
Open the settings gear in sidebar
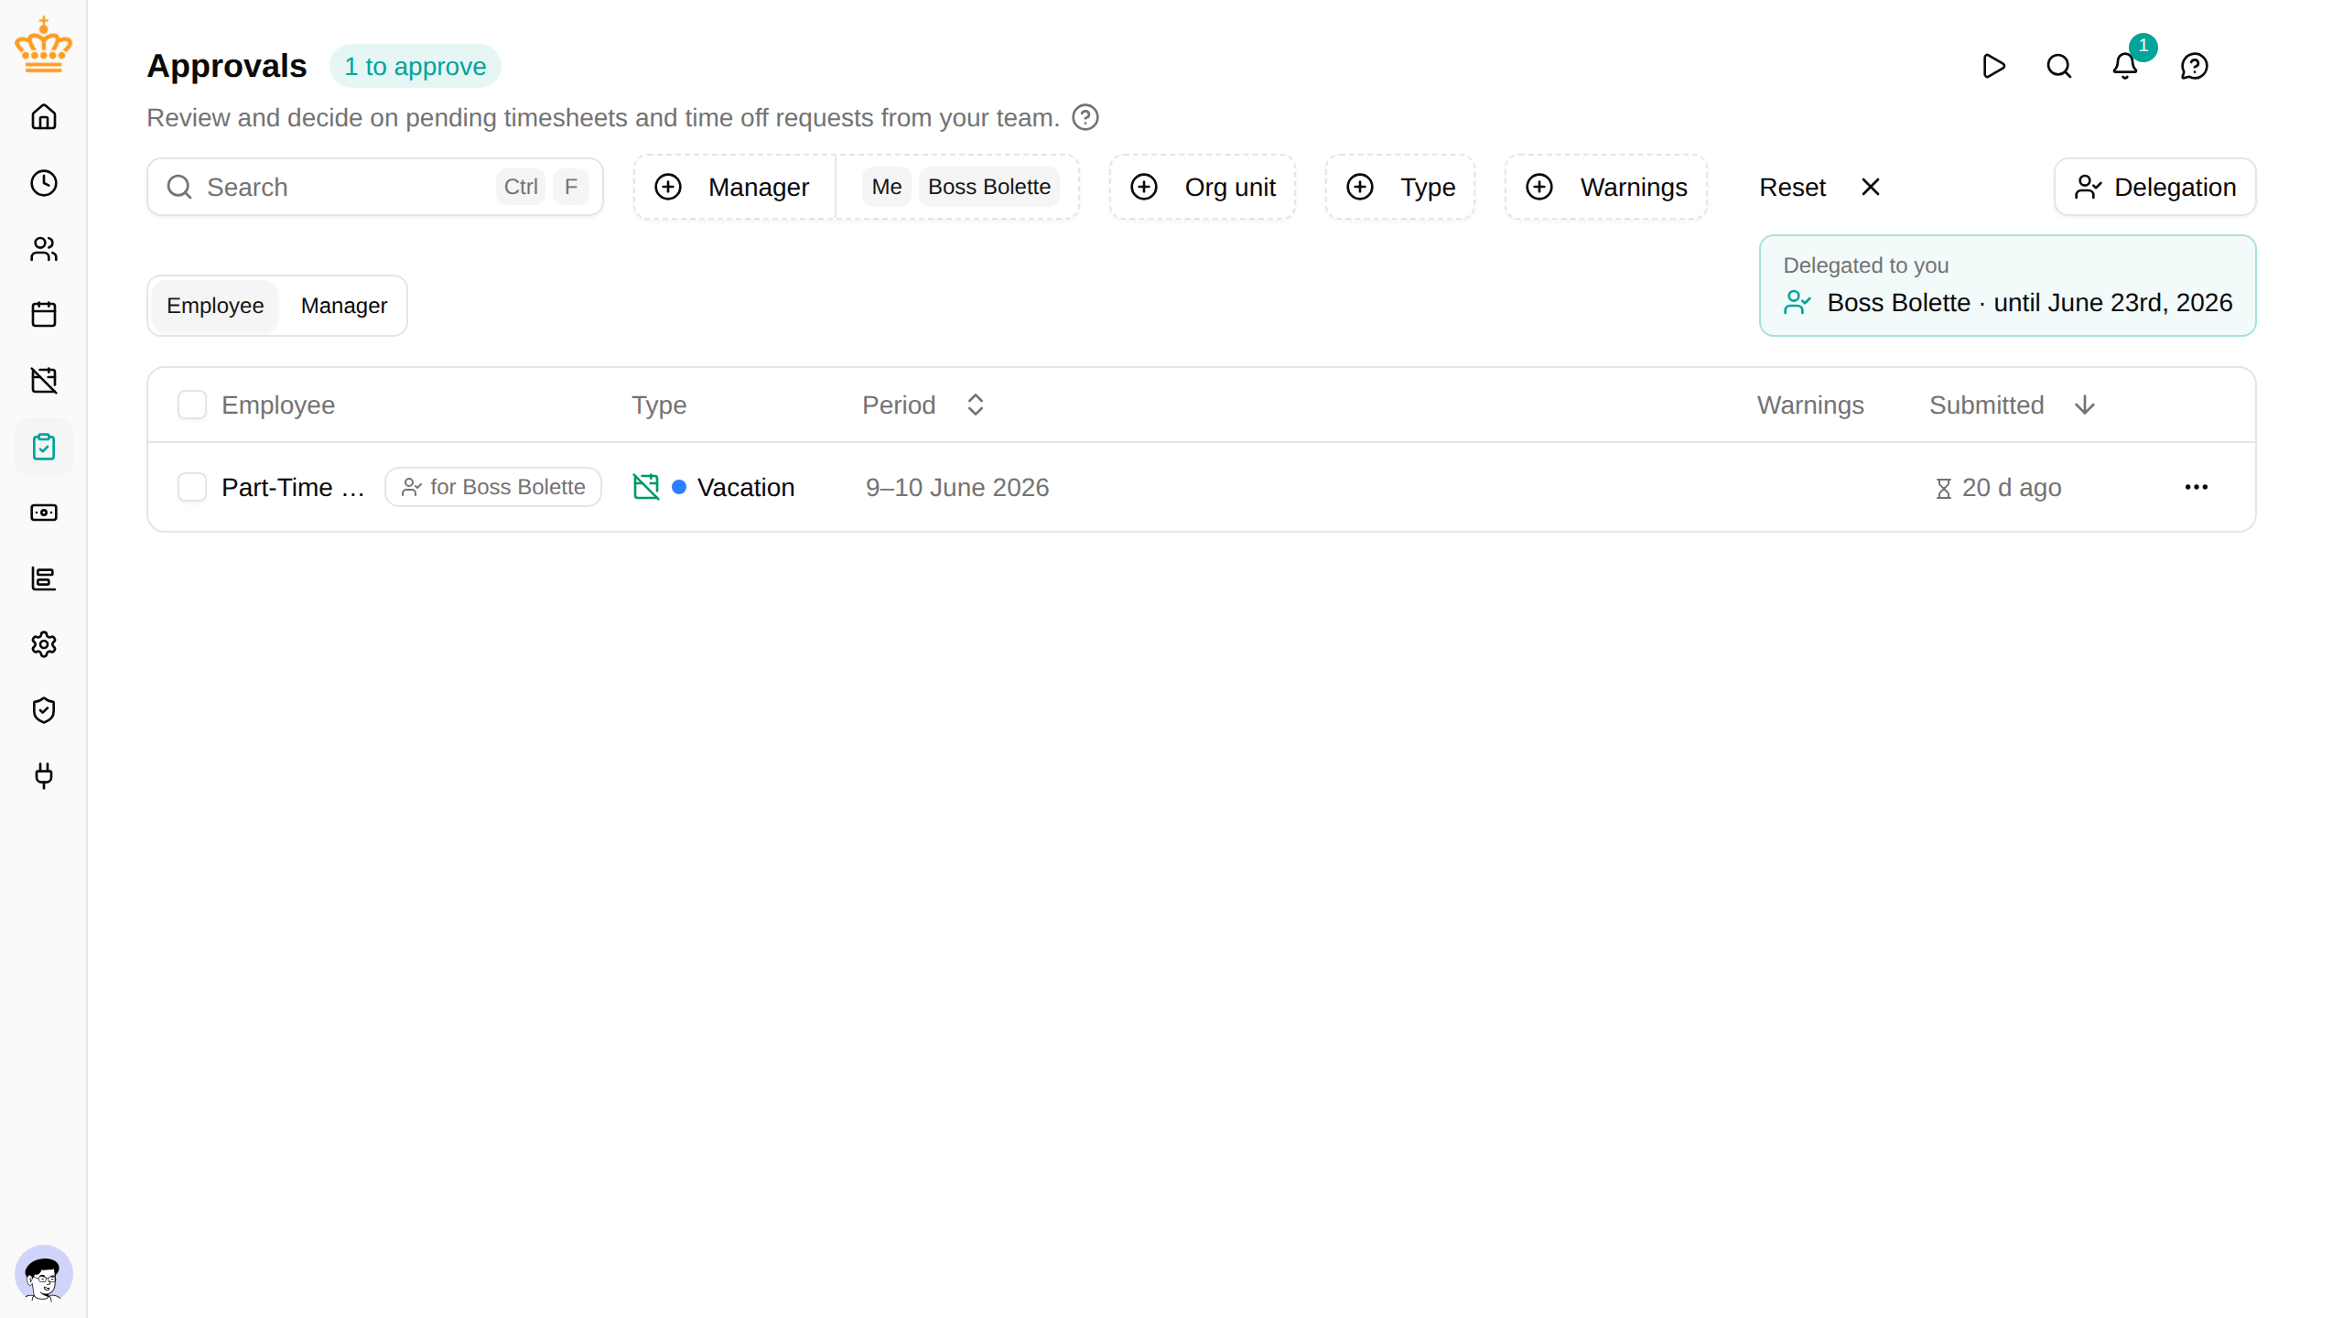coord(44,644)
